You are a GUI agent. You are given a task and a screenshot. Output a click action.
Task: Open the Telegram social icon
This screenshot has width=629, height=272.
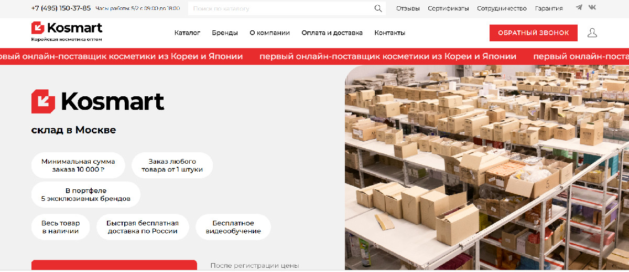point(579,8)
